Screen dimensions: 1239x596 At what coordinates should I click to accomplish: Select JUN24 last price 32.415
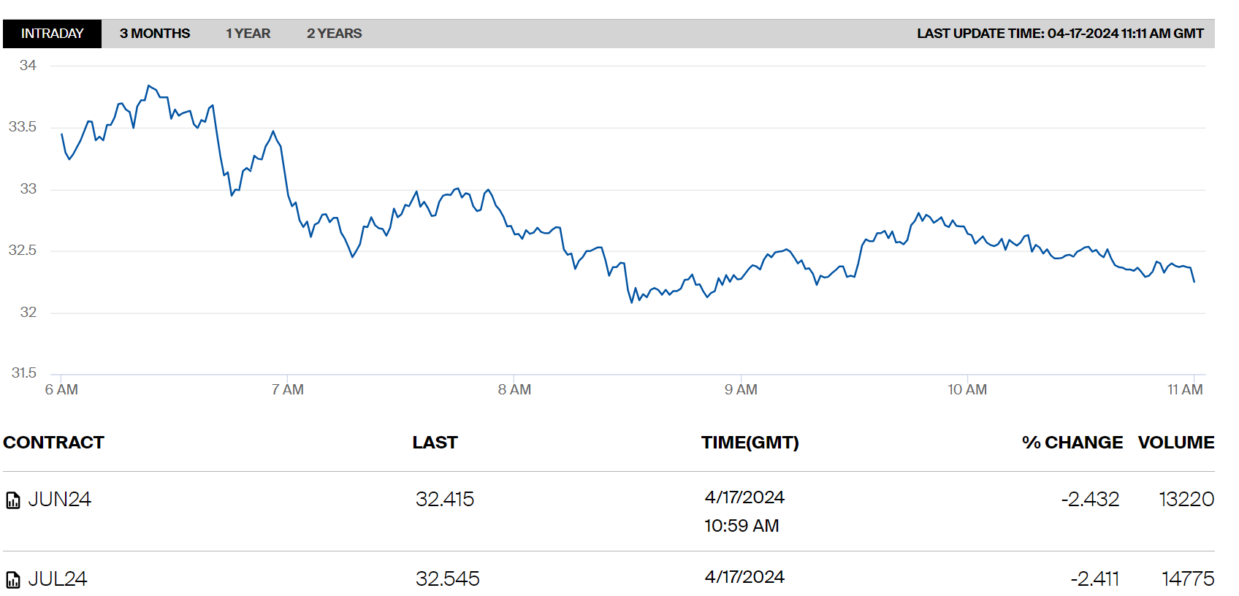444,500
